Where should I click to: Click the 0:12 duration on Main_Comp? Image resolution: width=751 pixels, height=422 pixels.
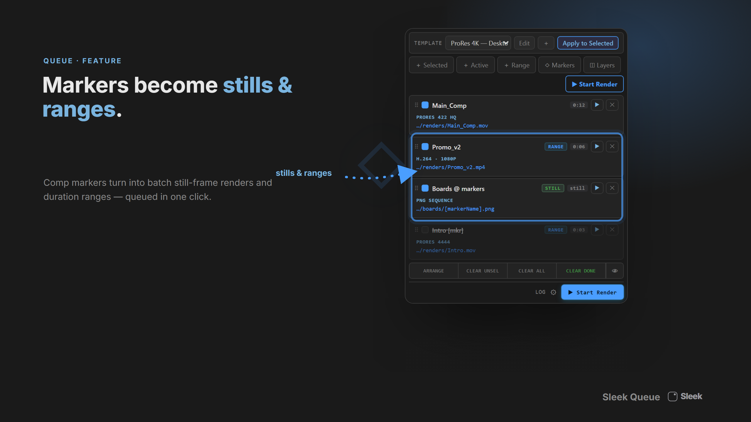579,105
